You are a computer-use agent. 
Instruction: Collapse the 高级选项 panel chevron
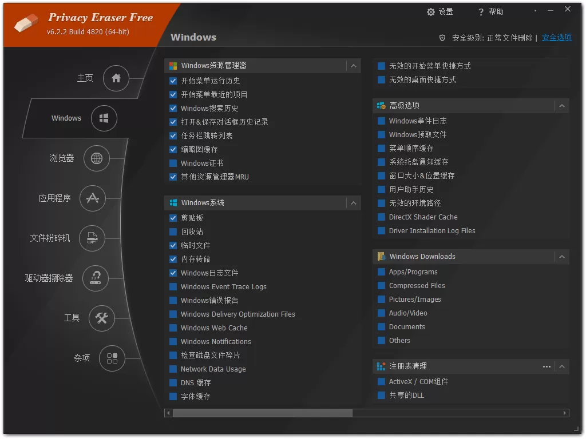[561, 105]
